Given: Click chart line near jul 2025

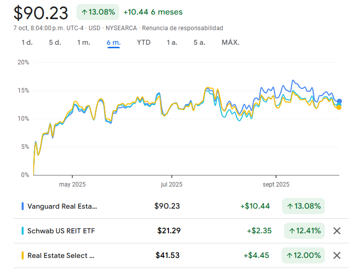Looking at the screenshot, I should click(171, 107).
